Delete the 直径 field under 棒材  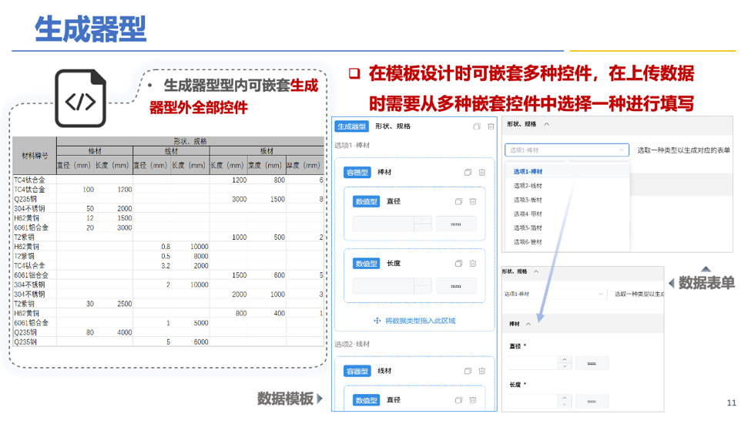[x=473, y=201]
